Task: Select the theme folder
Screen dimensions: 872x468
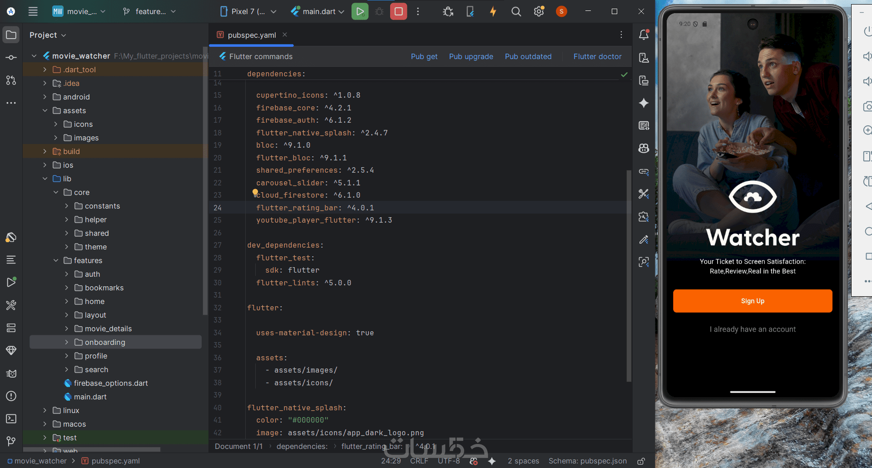Action: point(96,247)
